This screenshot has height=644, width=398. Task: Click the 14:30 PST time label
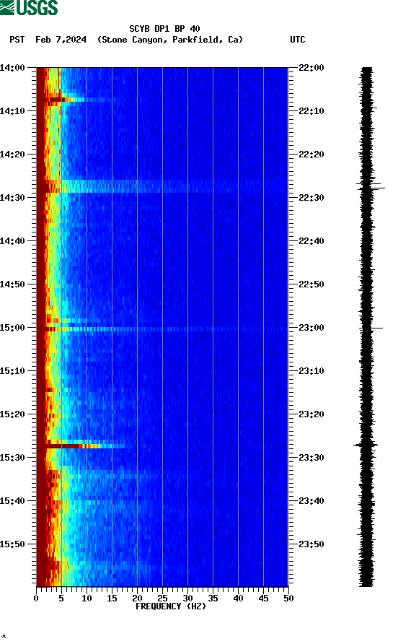pyautogui.click(x=13, y=198)
